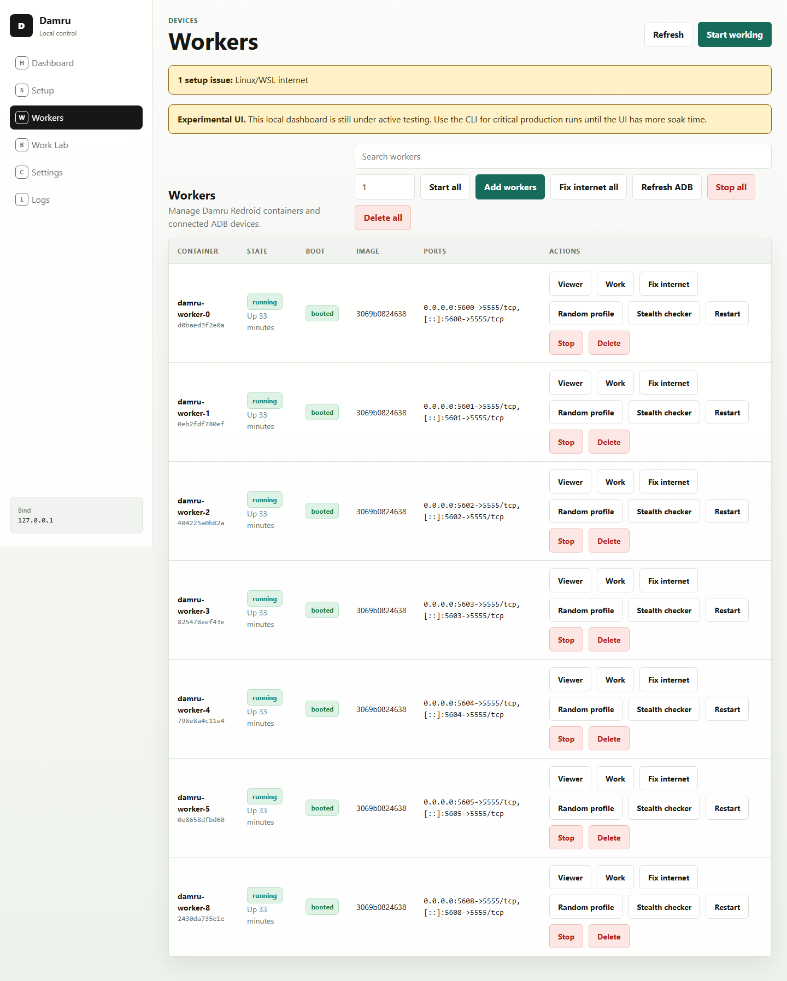
Task: Click Work for damru-worker-0
Action: click(615, 284)
